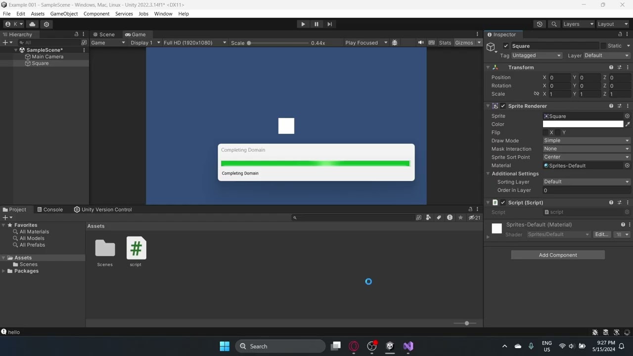The height and width of the screenshot is (356, 633).
Task: Lock the Inspector with the padlock icon
Action: pos(620,34)
